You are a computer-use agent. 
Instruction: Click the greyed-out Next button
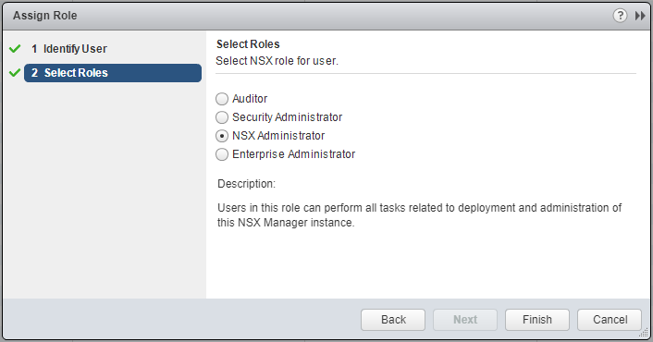(465, 320)
